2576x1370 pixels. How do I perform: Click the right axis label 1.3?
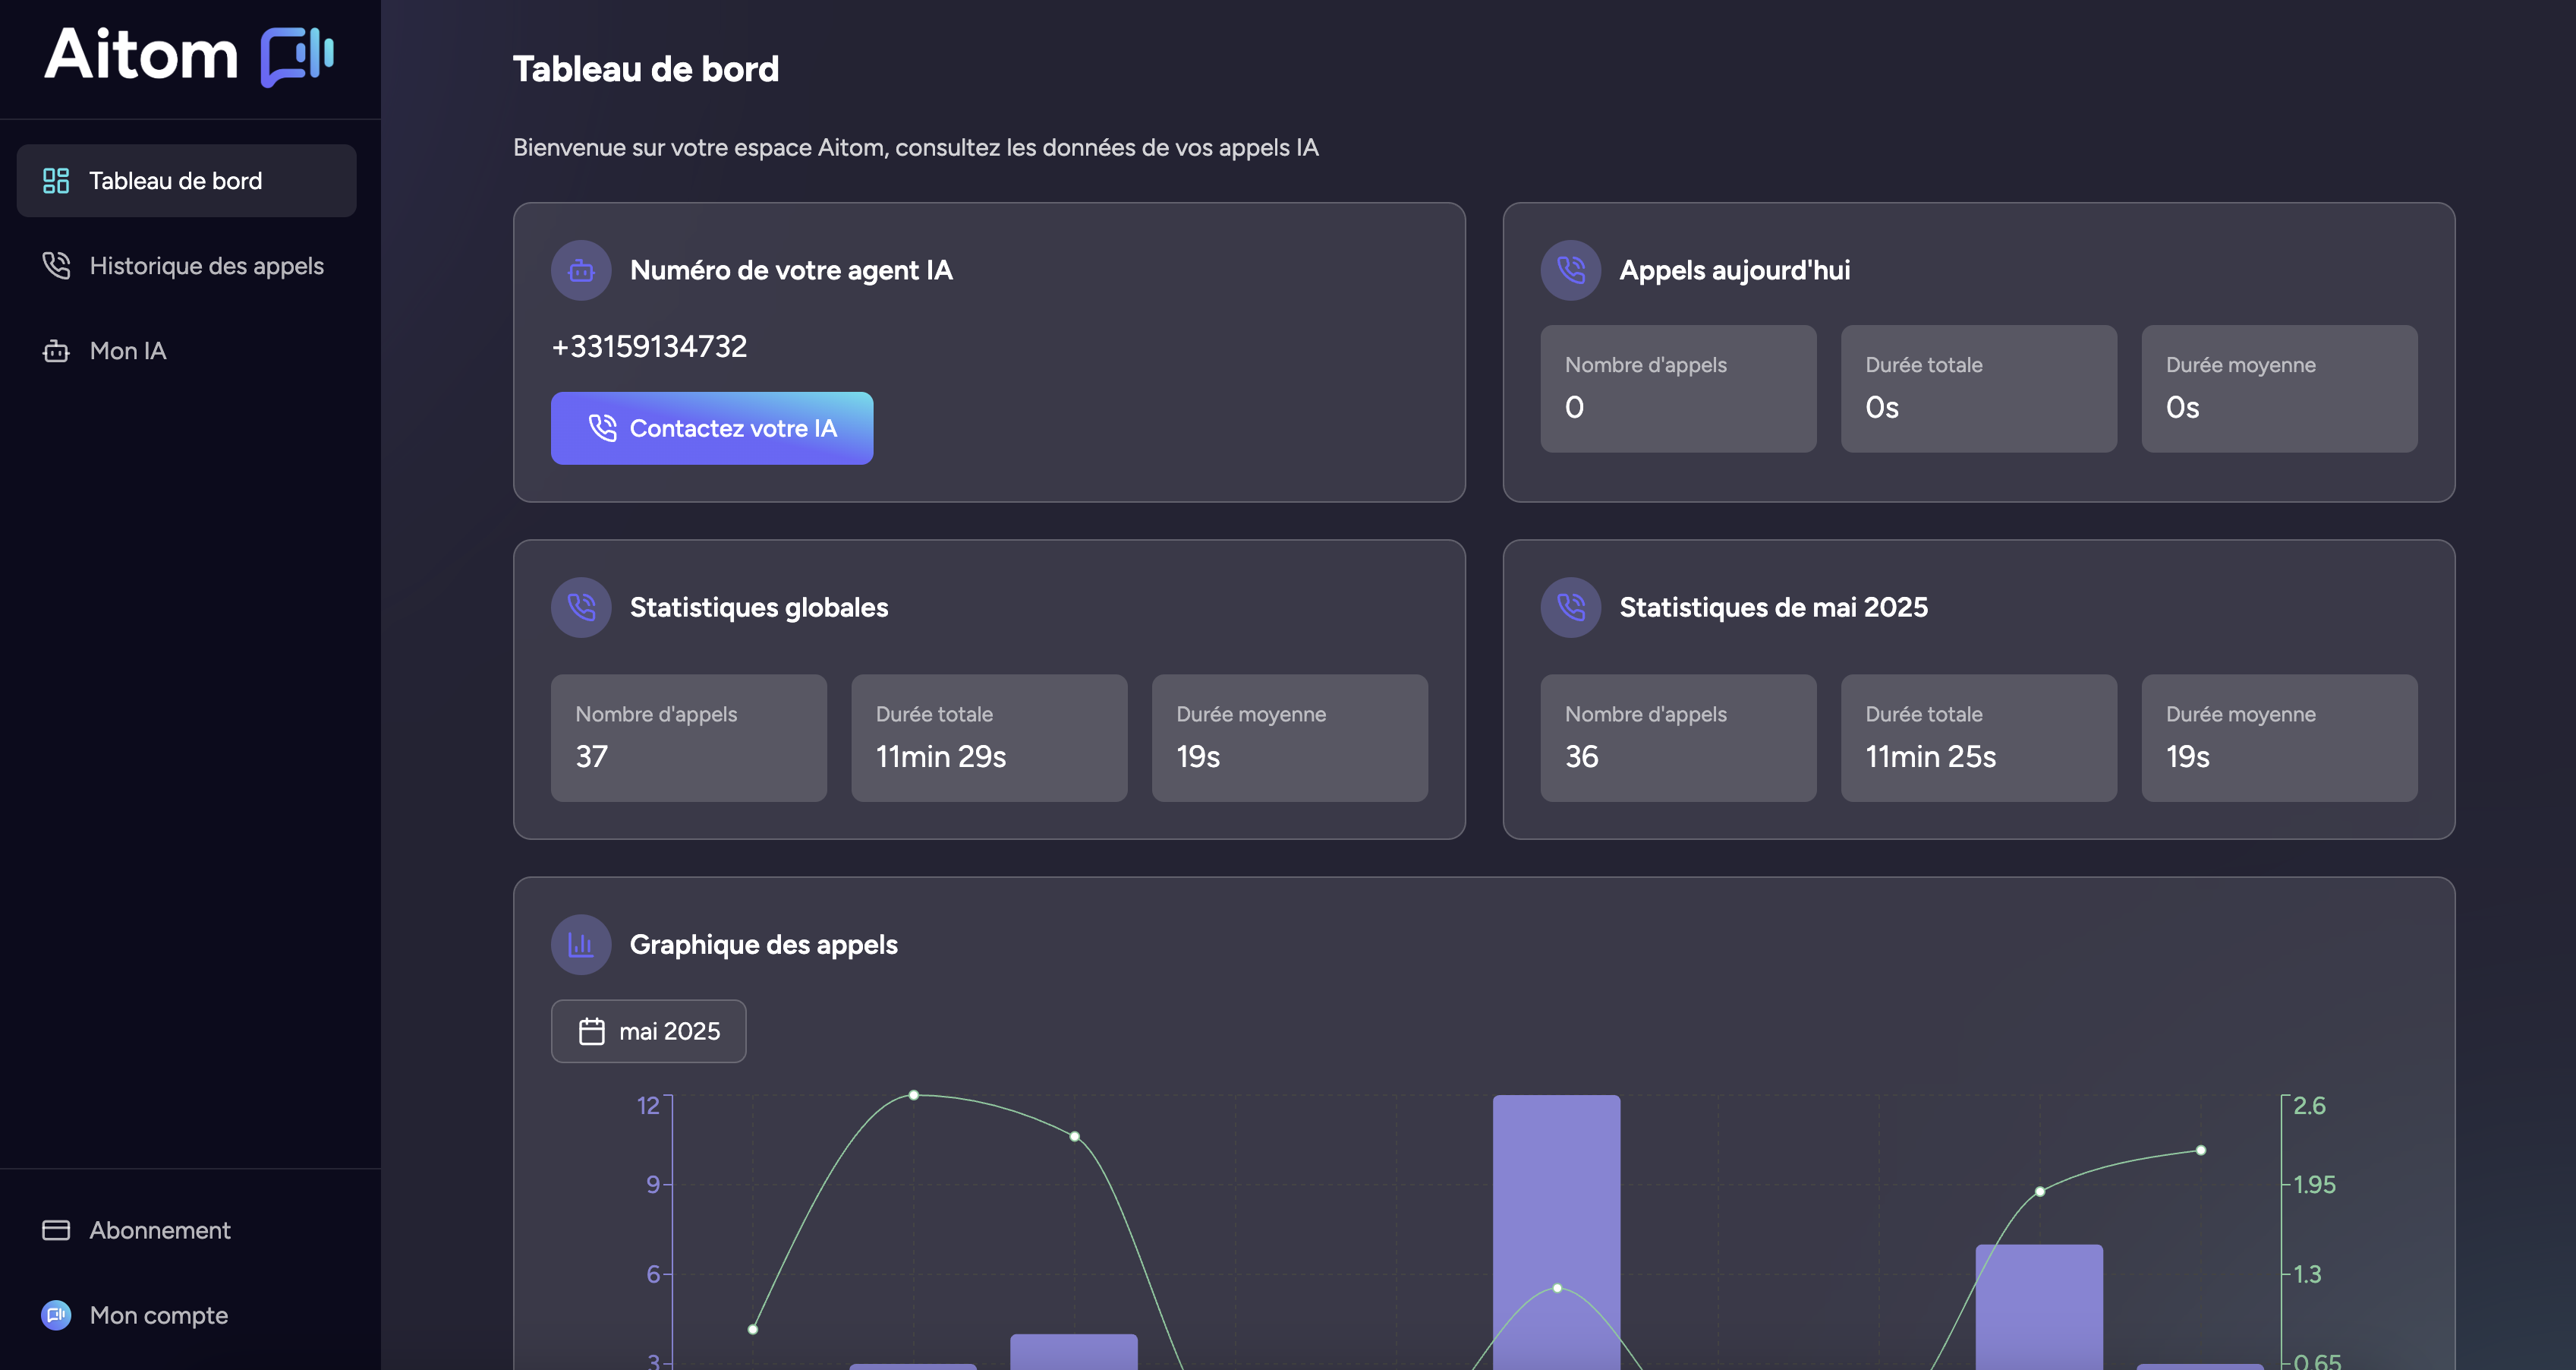pyautogui.click(x=2307, y=1274)
